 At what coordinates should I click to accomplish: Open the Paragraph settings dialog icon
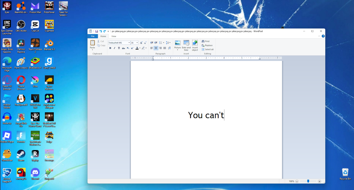[169, 48]
